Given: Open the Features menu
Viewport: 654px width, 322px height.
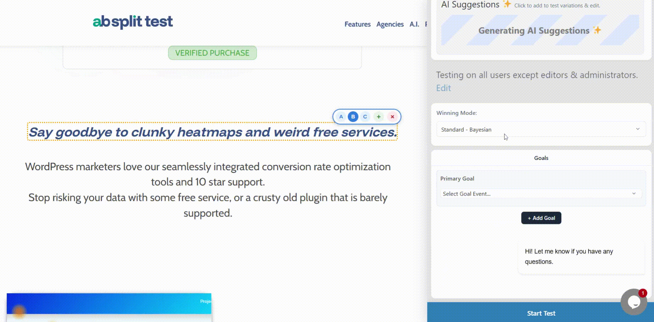Looking at the screenshot, I should tap(357, 24).
